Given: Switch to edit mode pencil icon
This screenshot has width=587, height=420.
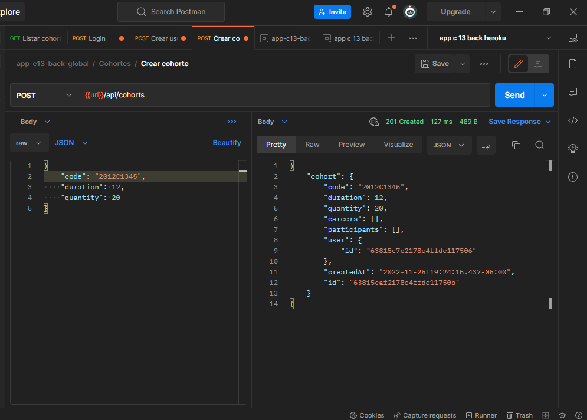Looking at the screenshot, I should point(518,64).
